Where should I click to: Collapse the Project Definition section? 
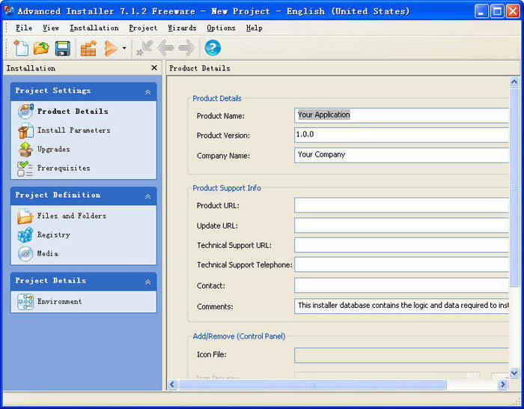pyautogui.click(x=147, y=196)
